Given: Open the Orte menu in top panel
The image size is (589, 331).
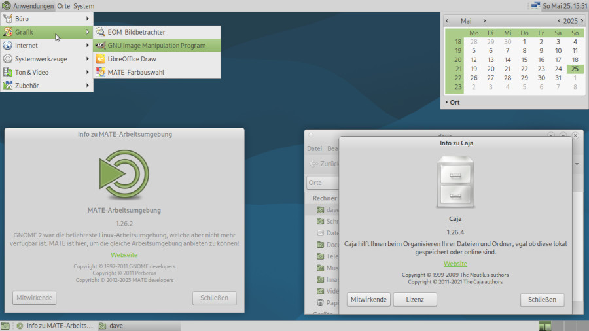Looking at the screenshot, I should pyautogui.click(x=63, y=6).
